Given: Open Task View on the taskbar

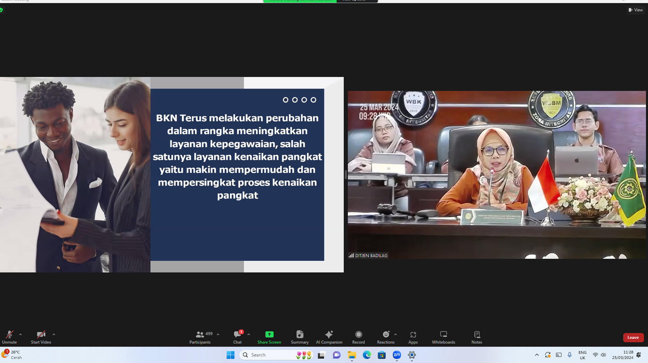Looking at the screenshot, I should (321, 355).
